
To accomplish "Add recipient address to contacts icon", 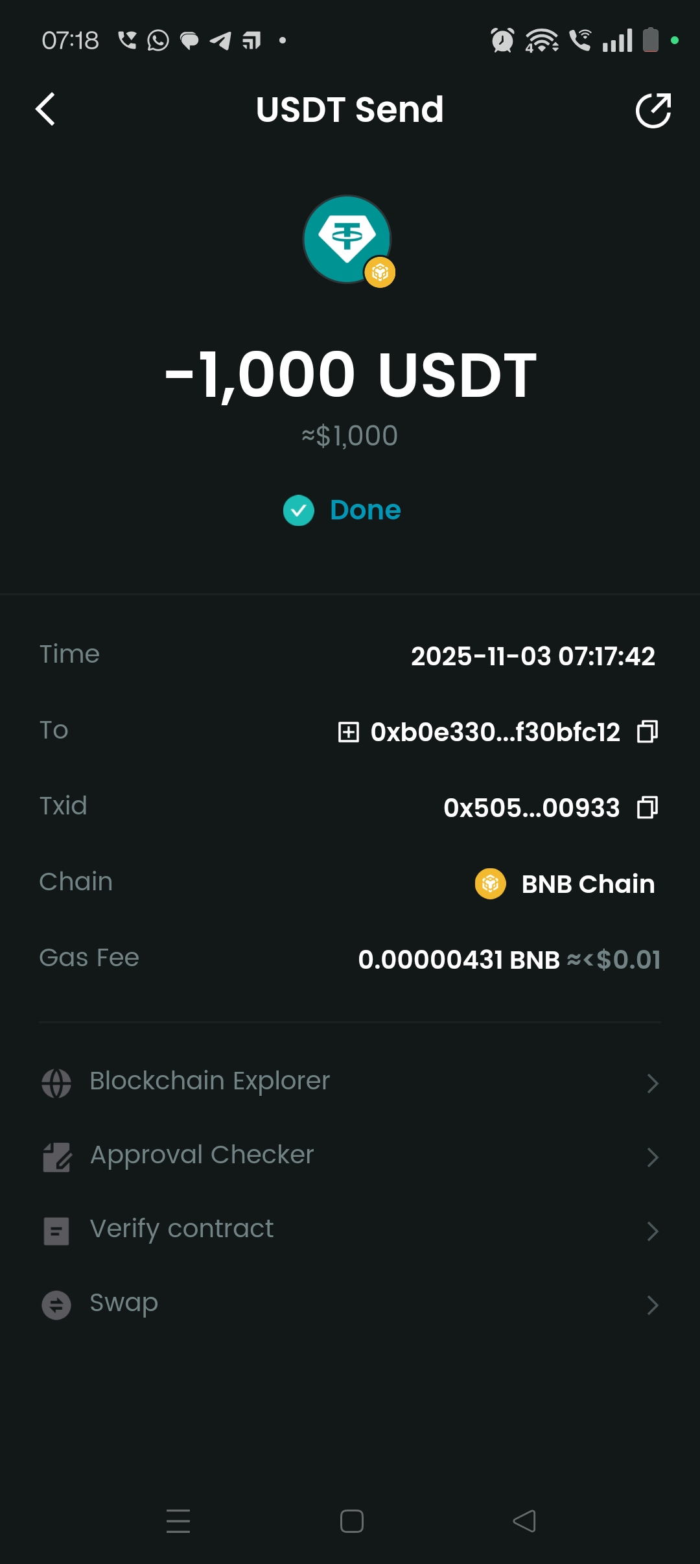I will tap(349, 732).
